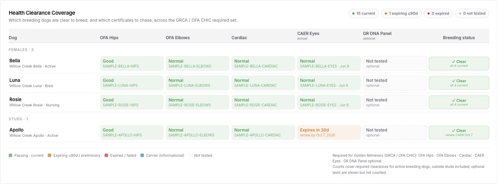Click the checkmark in Apollo's Clear status
498x184 pixels.
click(453, 130)
